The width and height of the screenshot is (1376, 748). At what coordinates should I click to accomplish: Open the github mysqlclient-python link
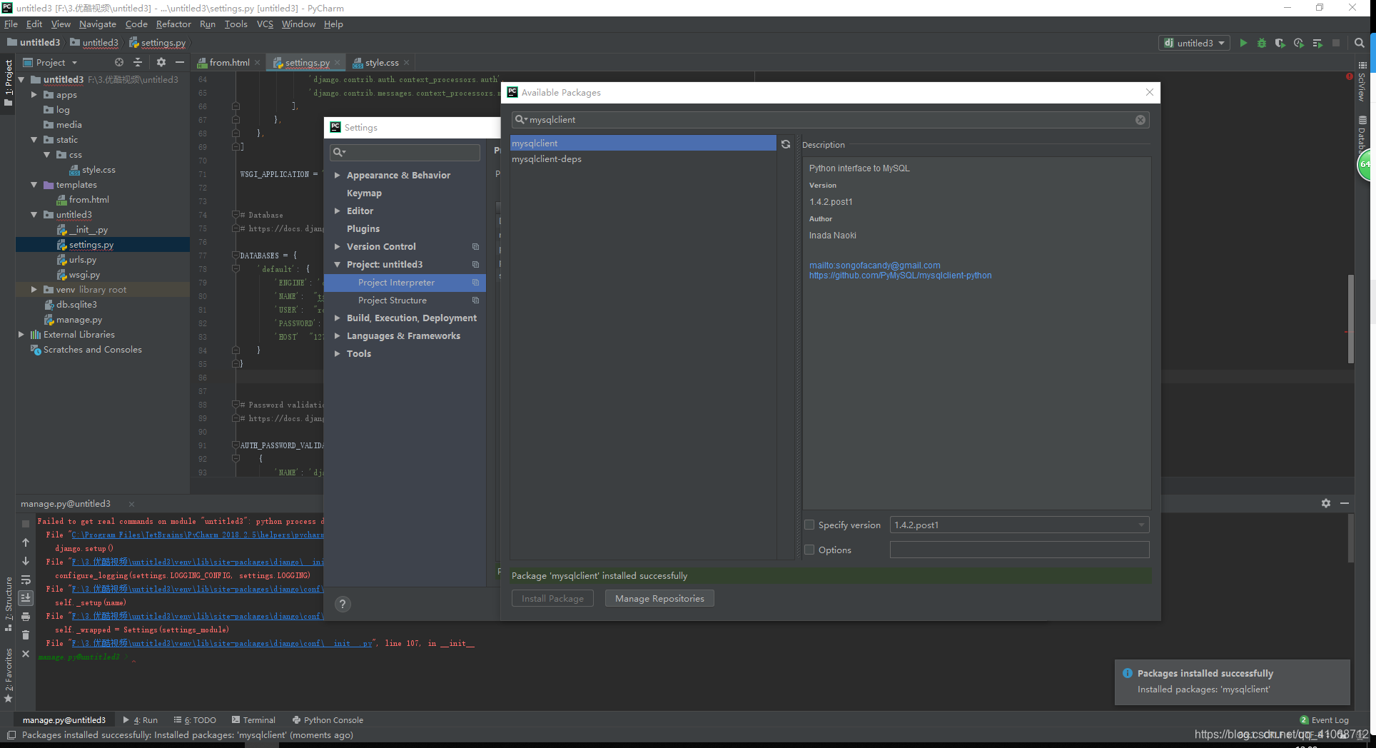click(x=900, y=276)
